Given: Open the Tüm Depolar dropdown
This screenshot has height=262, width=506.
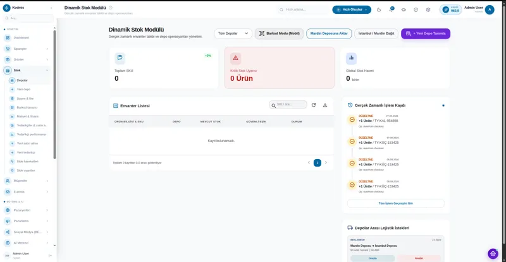Looking at the screenshot, I should [x=233, y=33].
